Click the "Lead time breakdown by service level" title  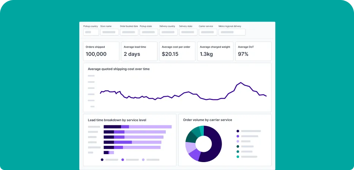pos(117,120)
